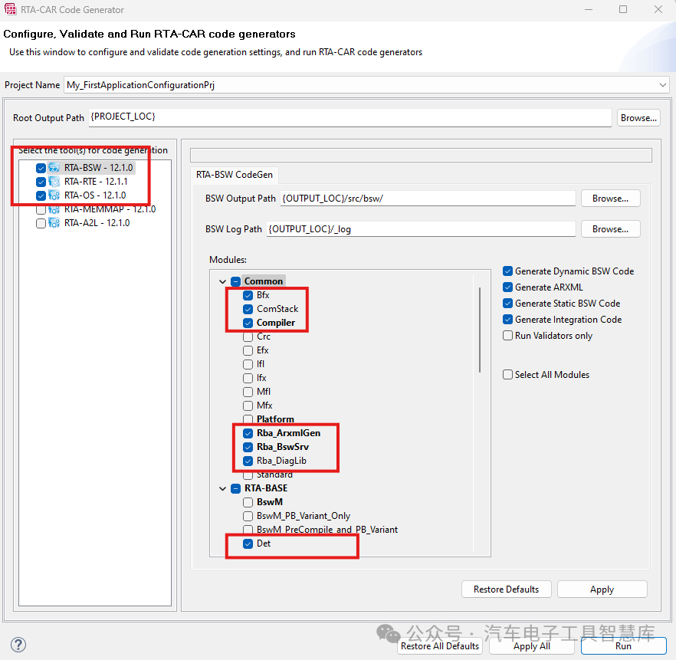676x660 pixels.
Task: Click Restore All Defaults button
Action: [x=440, y=645]
